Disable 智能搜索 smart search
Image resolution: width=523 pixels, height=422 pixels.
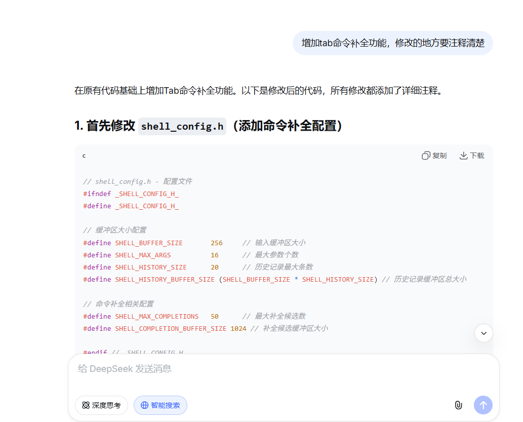click(160, 405)
